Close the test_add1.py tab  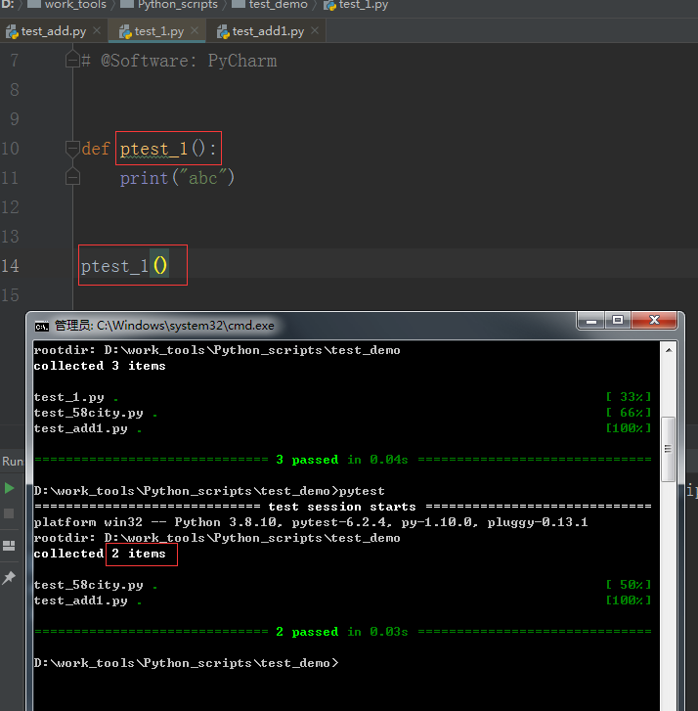coord(315,31)
